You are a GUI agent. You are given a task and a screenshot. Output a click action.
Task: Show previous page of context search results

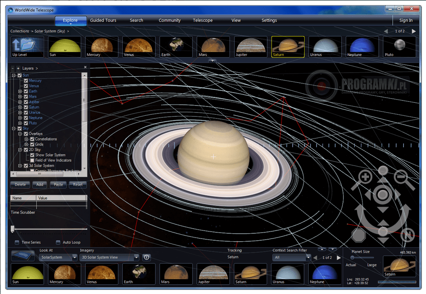[315, 257]
